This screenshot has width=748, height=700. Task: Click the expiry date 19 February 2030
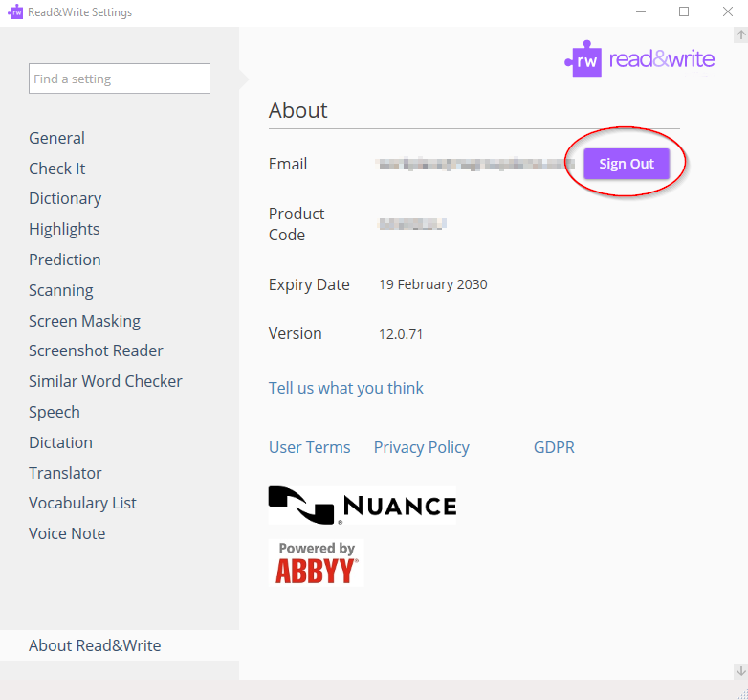pos(433,284)
